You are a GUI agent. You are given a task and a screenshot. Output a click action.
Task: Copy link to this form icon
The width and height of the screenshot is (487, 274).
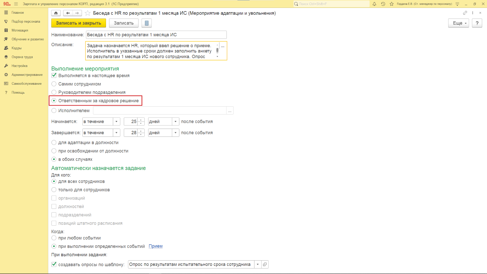[x=465, y=13]
